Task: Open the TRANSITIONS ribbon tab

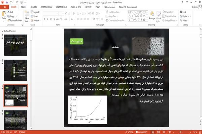Action: (x=46, y=7)
